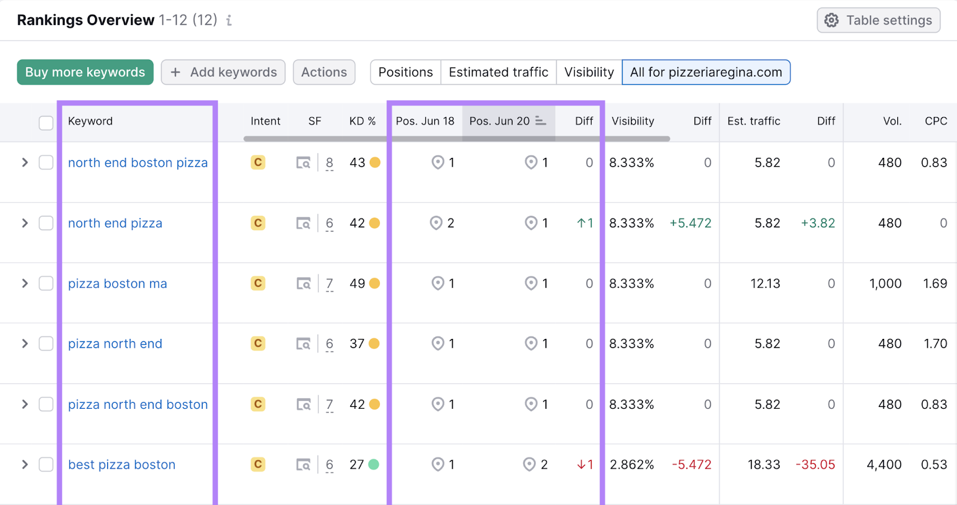Expand the best pizza boston row
This screenshot has height=505, width=957.
click(25, 464)
